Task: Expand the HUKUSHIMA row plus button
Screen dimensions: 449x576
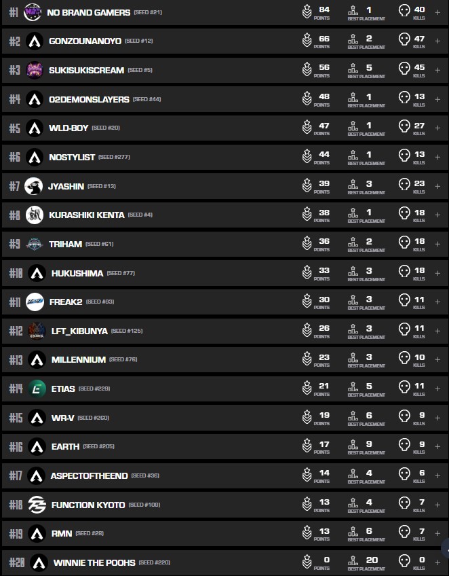Action: pyautogui.click(x=437, y=273)
